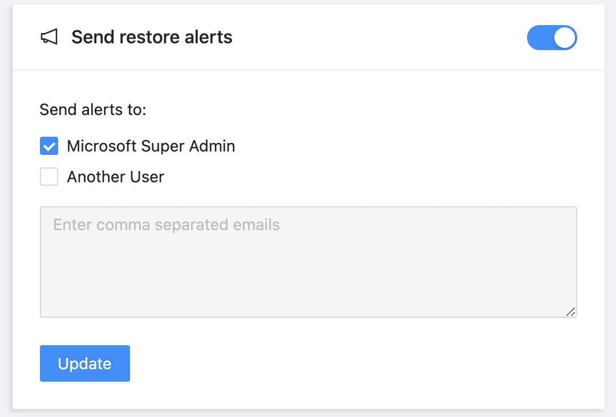Disable restore alerts using the blue toggle
Image resolution: width=616 pixels, height=417 pixels.
tap(552, 38)
